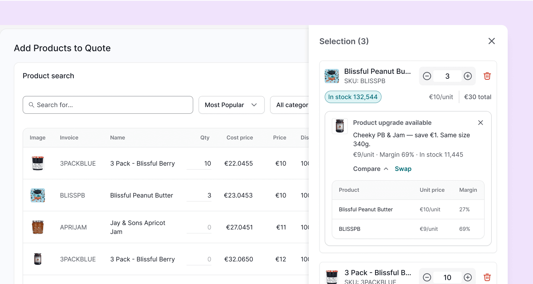Image resolution: width=533 pixels, height=284 pixels.
Task: Open the APRIJAM product image
Action: tap(38, 227)
